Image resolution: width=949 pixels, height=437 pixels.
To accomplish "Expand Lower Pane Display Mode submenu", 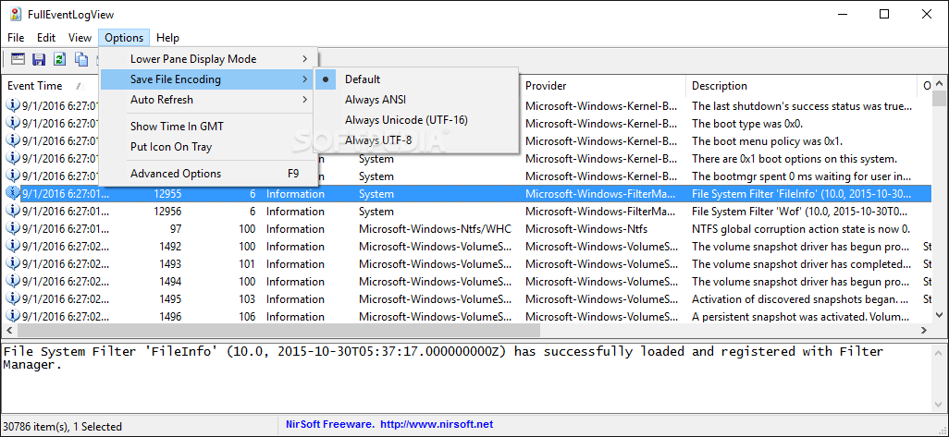I will point(207,58).
